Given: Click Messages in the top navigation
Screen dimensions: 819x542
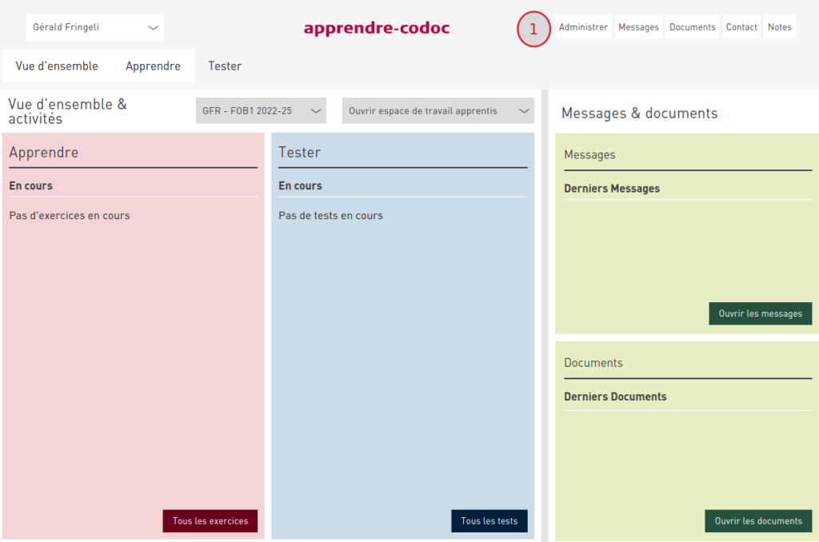Looking at the screenshot, I should pos(638,27).
